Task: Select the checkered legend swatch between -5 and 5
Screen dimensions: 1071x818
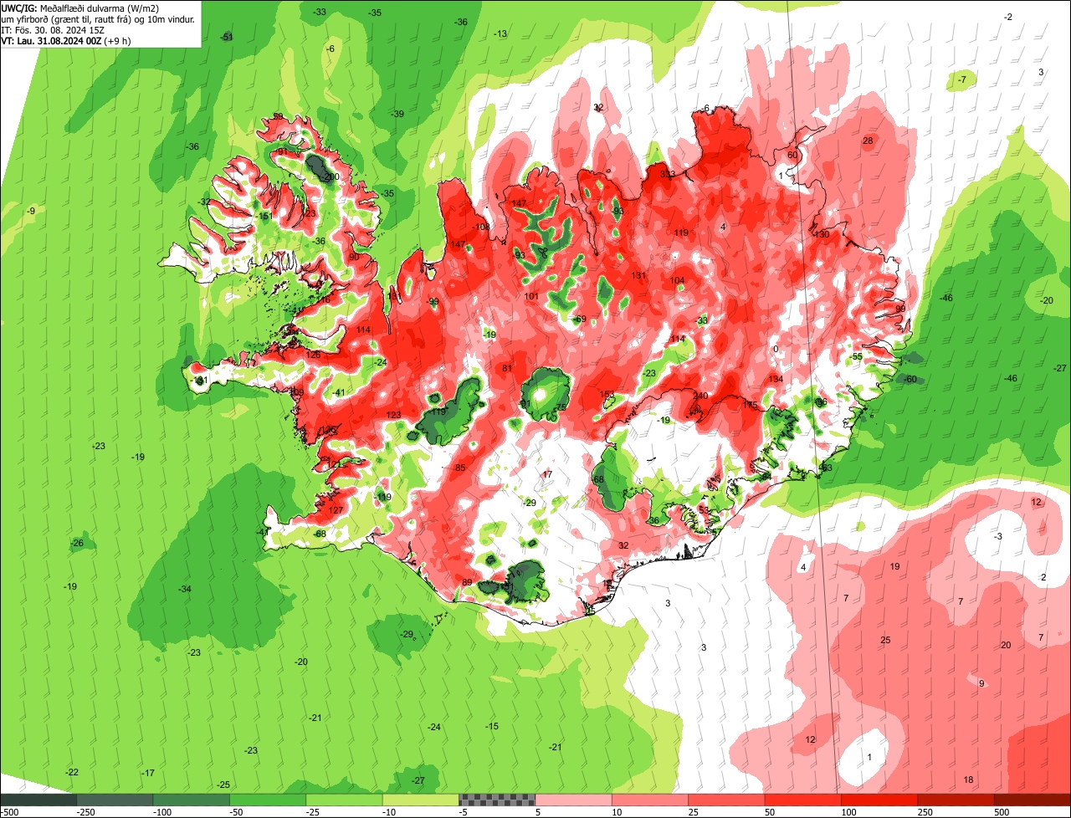Action: click(x=497, y=800)
